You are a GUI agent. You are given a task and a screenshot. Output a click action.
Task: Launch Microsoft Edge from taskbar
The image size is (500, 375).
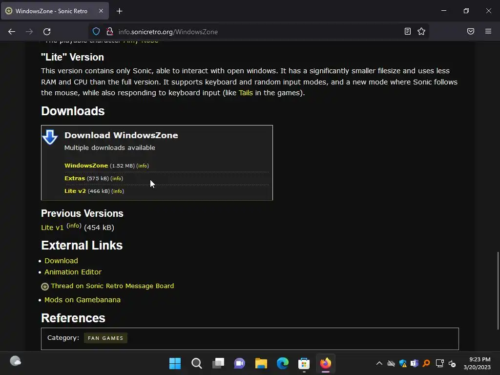point(283,363)
